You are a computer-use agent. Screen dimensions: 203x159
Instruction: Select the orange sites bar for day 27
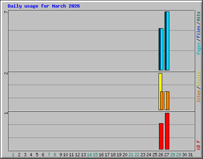point(168,101)
